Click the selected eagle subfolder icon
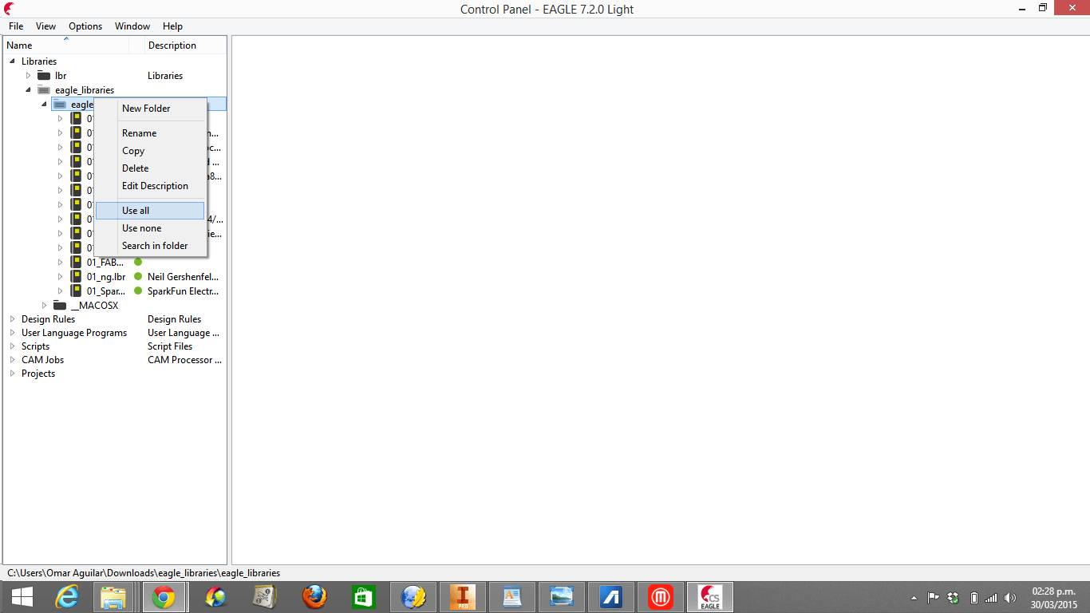The width and height of the screenshot is (1090, 613). point(60,105)
